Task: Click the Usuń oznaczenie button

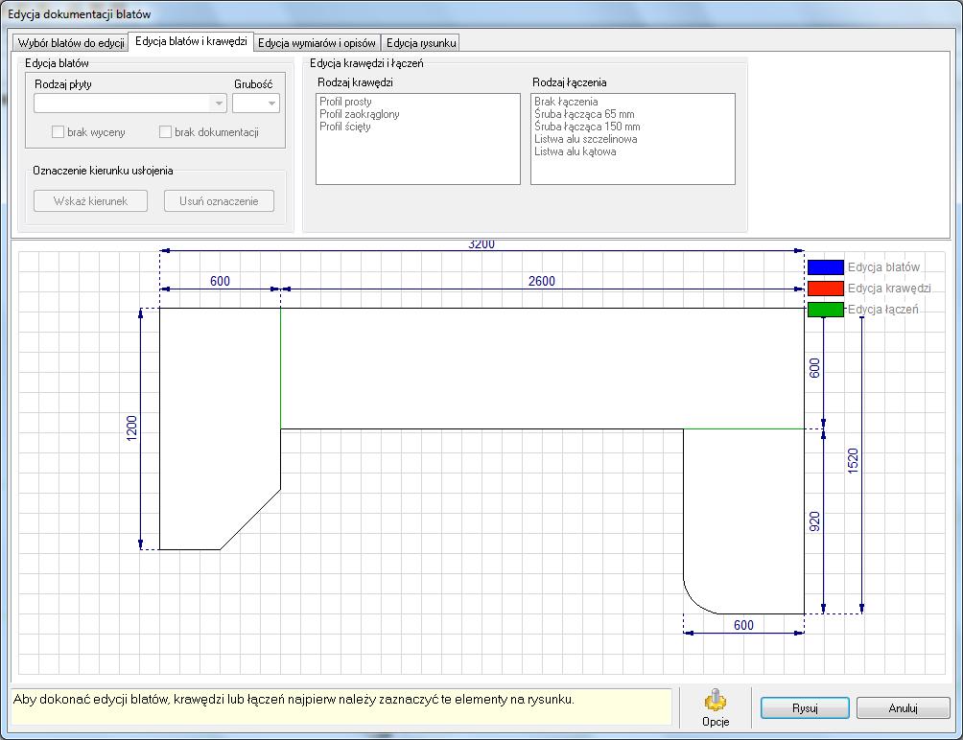Action: coord(219,201)
